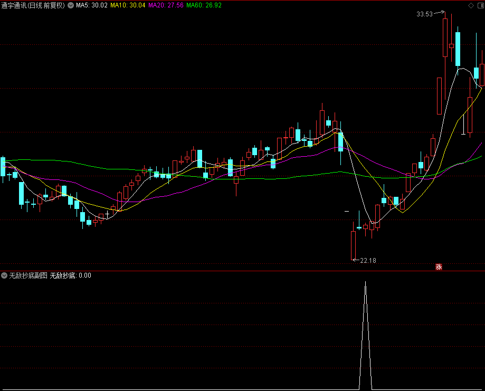Click the 无敌抄底副图 indicator name
Image resolution: width=485 pixels, height=391 pixels.
point(28,275)
